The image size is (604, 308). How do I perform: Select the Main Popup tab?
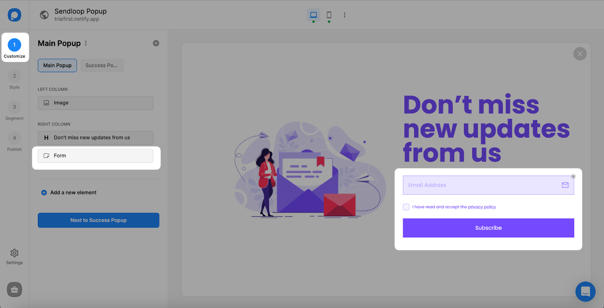pyautogui.click(x=57, y=65)
